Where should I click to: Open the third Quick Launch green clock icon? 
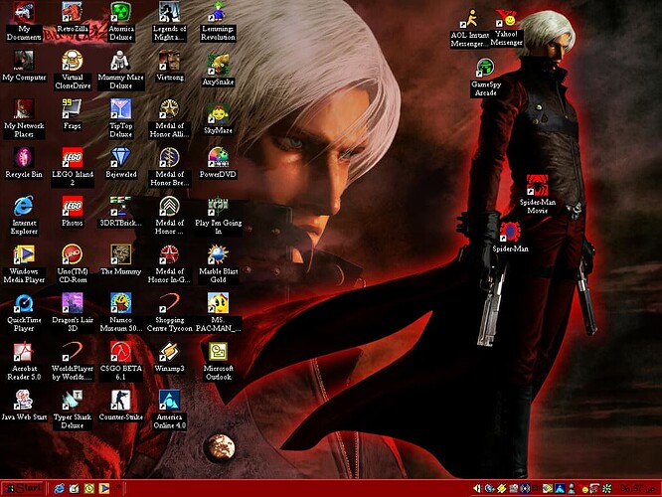[x=89, y=489]
